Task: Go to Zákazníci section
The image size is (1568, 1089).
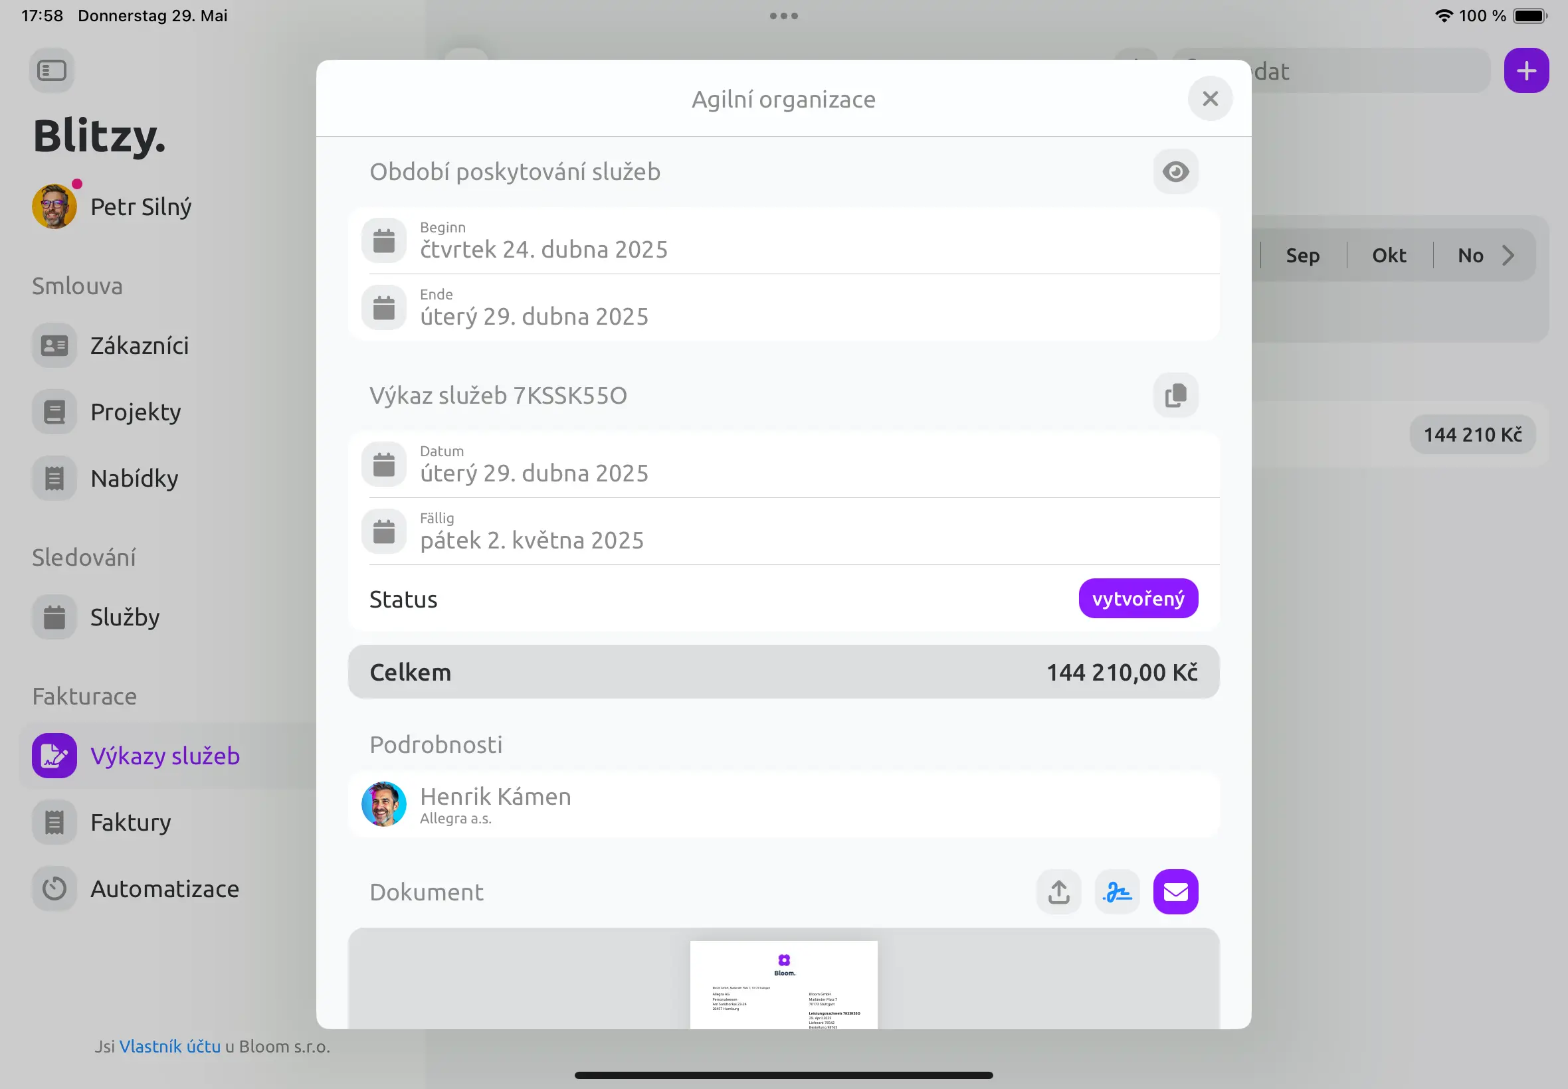Action: click(x=140, y=345)
